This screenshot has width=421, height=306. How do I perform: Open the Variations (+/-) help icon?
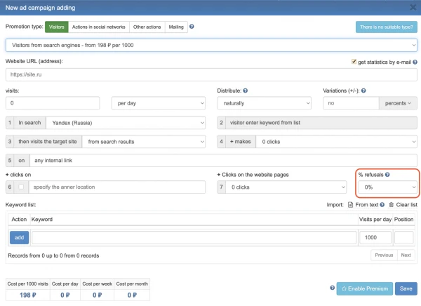click(363, 91)
